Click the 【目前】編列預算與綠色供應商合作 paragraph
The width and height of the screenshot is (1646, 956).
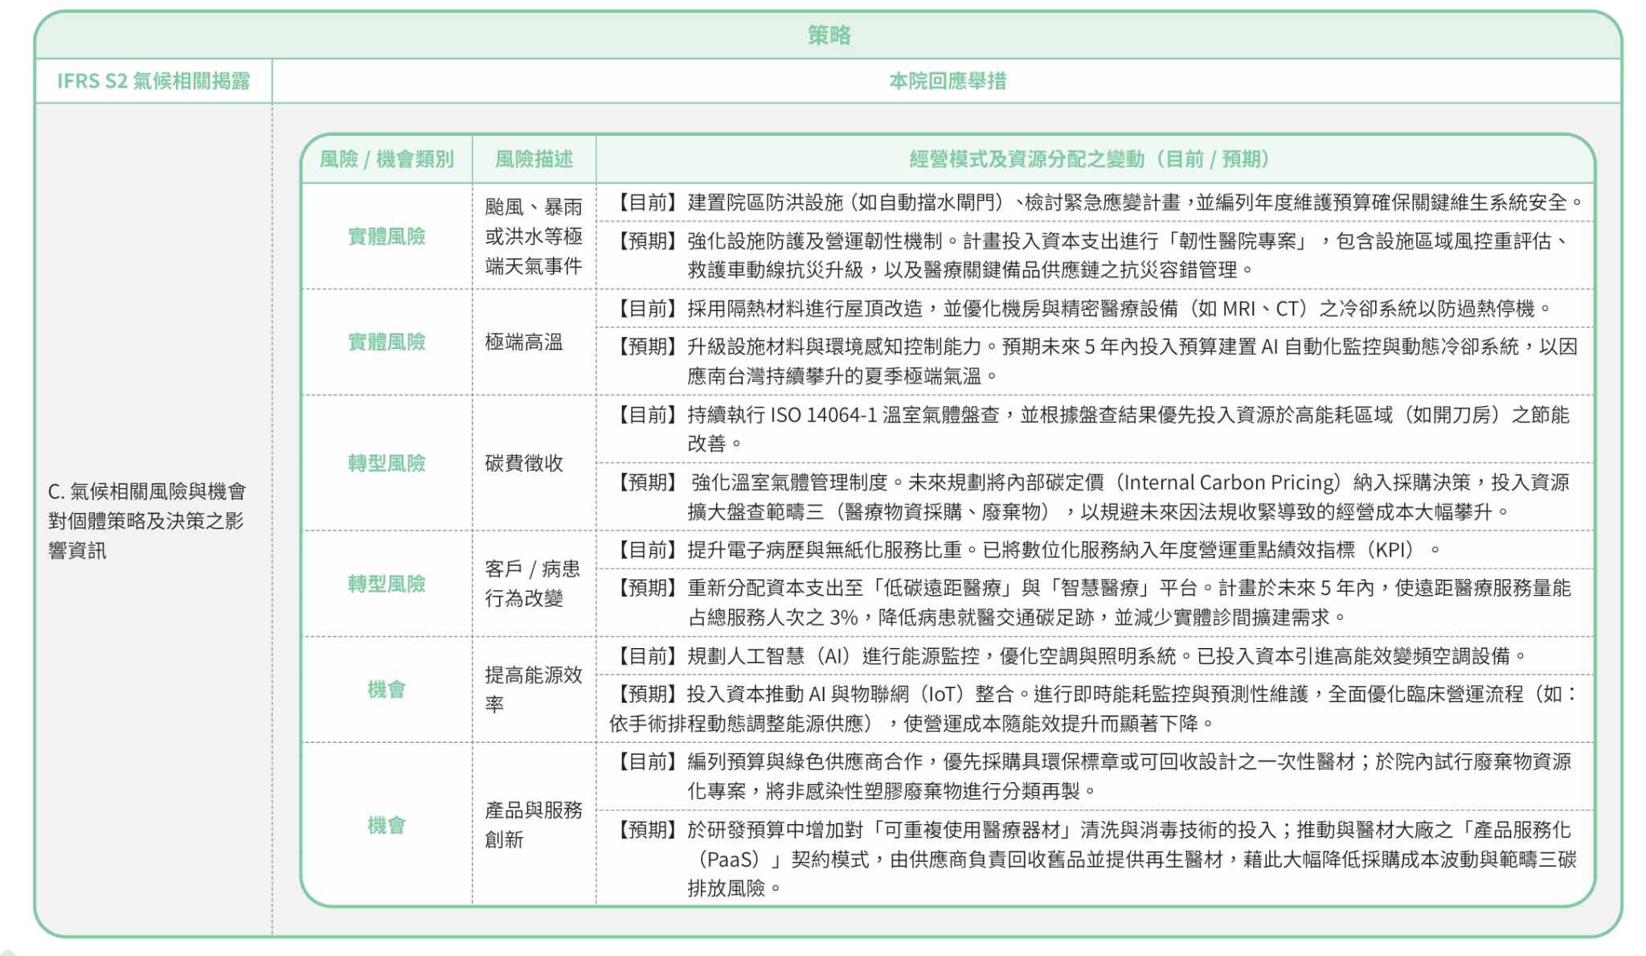point(1091,776)
